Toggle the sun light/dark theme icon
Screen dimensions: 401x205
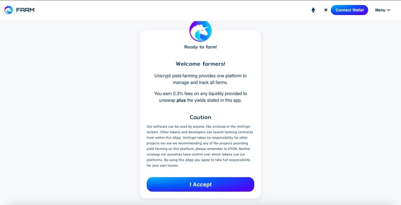[x=326, y=10]
